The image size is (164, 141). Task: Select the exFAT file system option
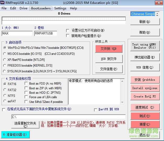(x=5, y=101)
